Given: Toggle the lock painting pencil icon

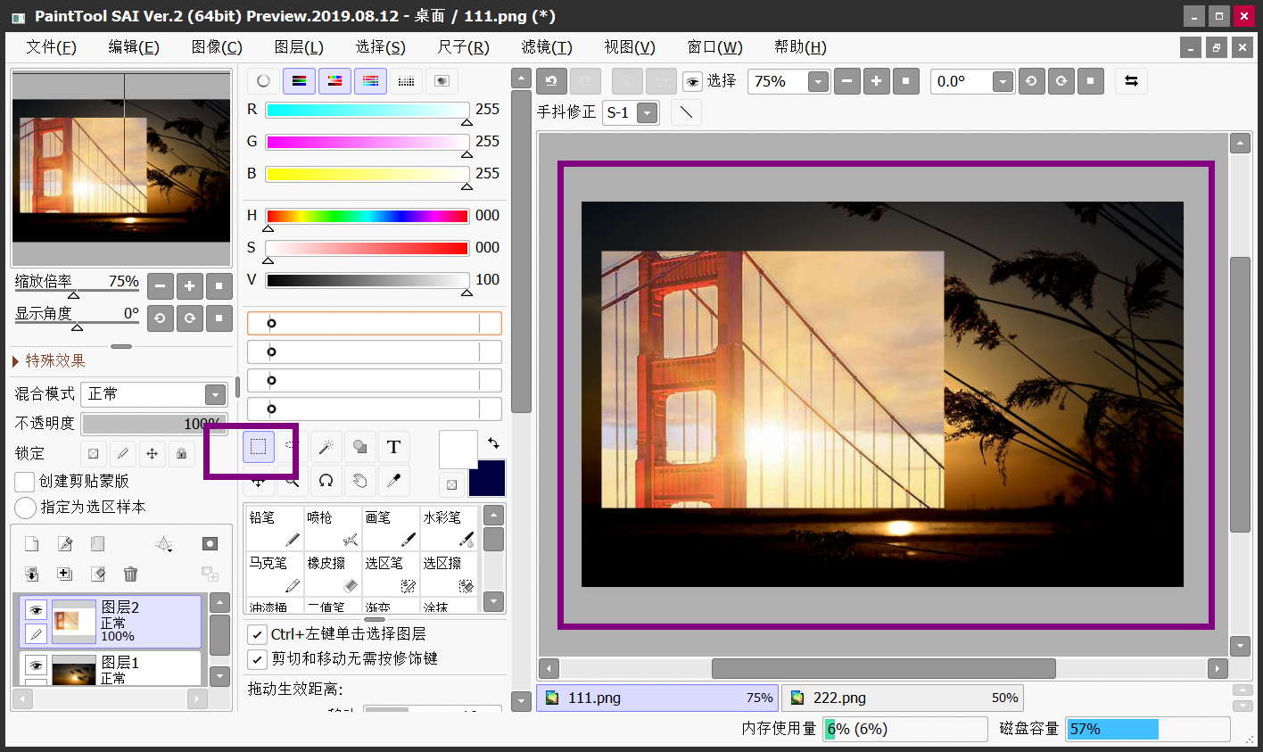Looking at the screenshot, I should point(122,454).
